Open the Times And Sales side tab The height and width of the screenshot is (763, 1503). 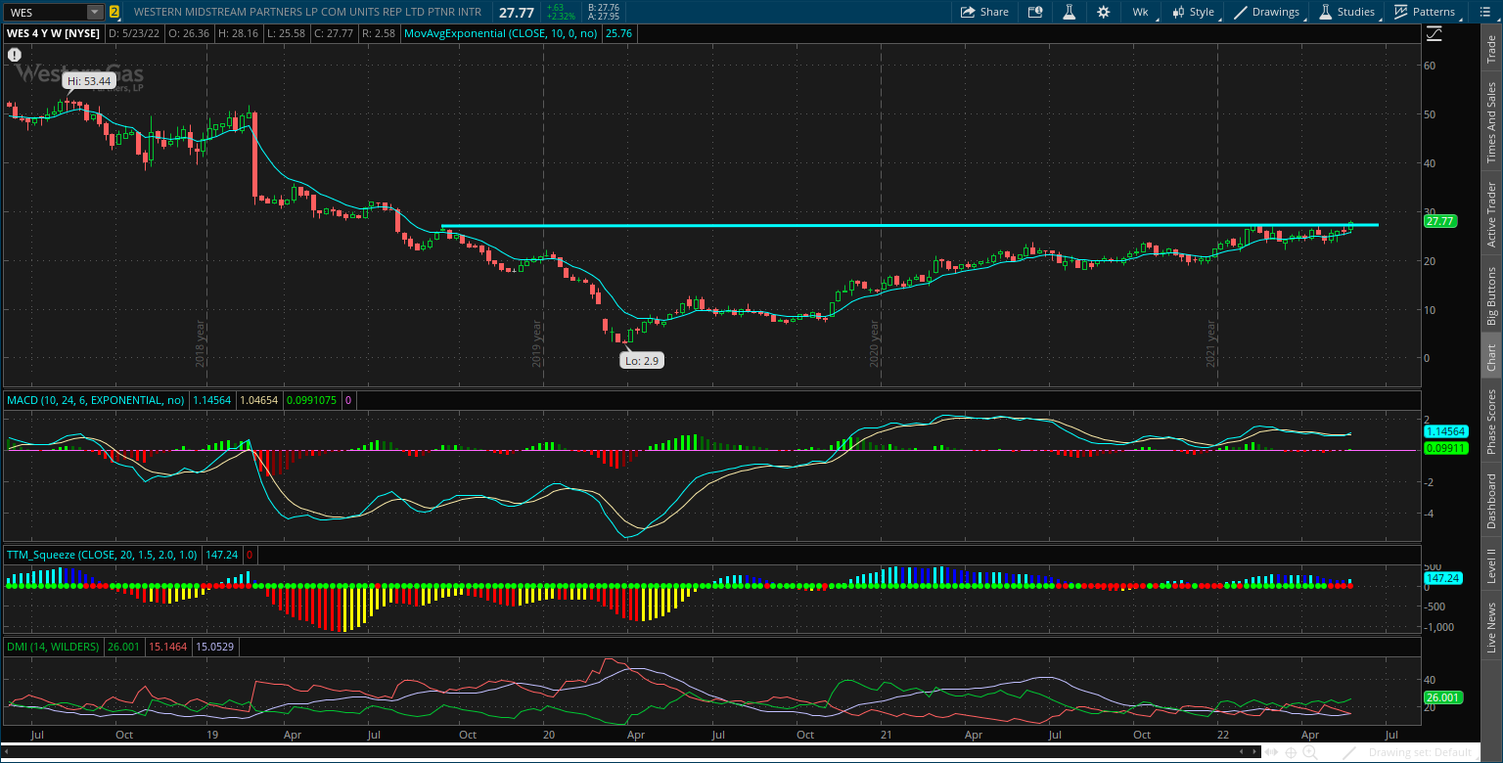(x=1491, y=122)
